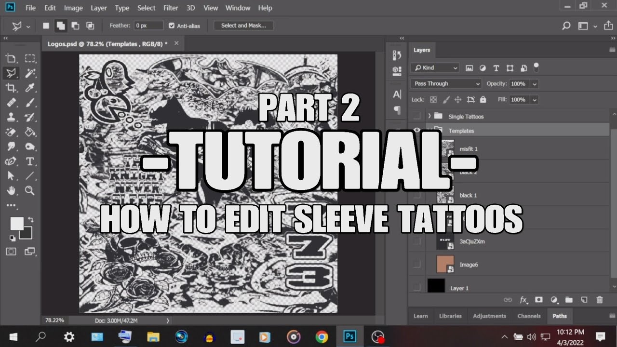The width and height of the screenshot is (617, 347).
Task: Open the Opacity slider dropdown
Action: [x=534, y=84]
